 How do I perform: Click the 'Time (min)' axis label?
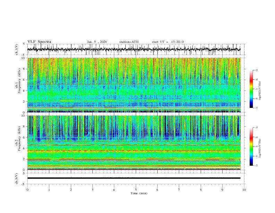pos(139,193)
